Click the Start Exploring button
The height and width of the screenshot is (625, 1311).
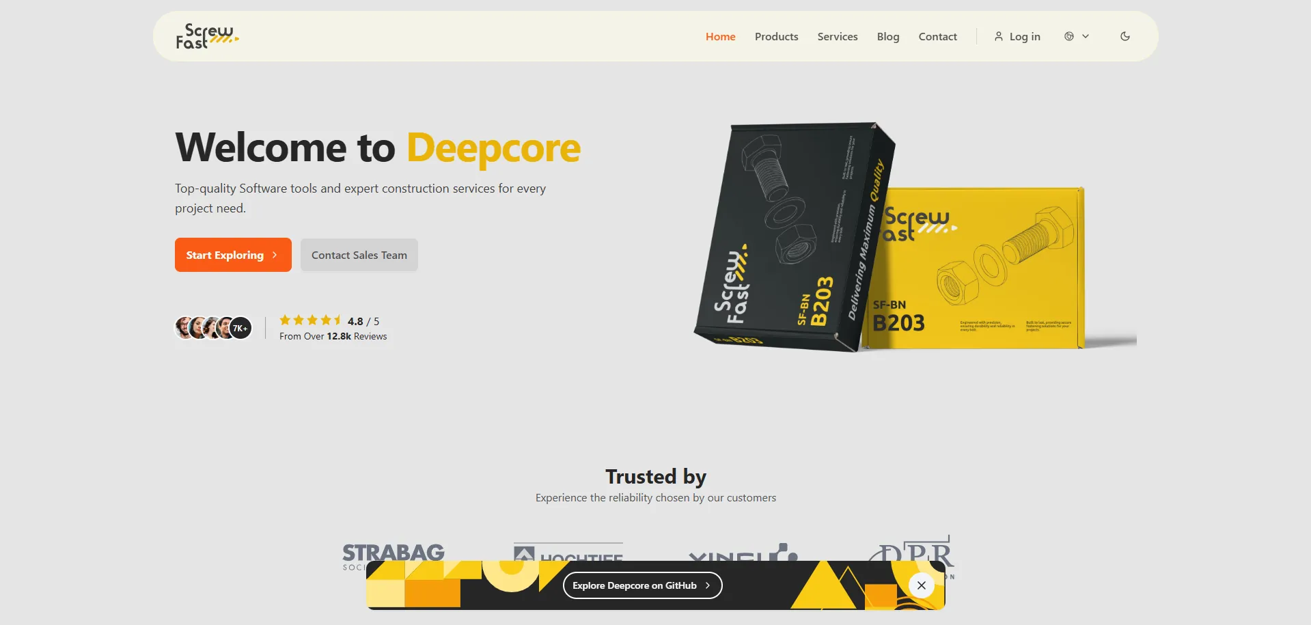click(233, 255)
